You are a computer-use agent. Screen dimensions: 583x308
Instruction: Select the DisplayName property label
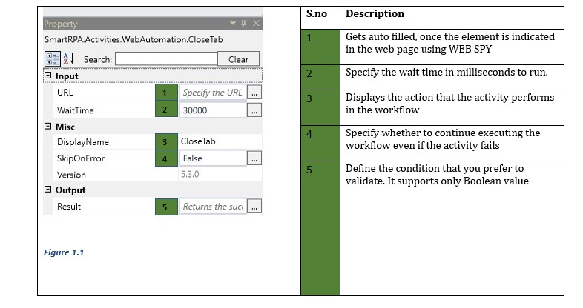pos(83,141)
